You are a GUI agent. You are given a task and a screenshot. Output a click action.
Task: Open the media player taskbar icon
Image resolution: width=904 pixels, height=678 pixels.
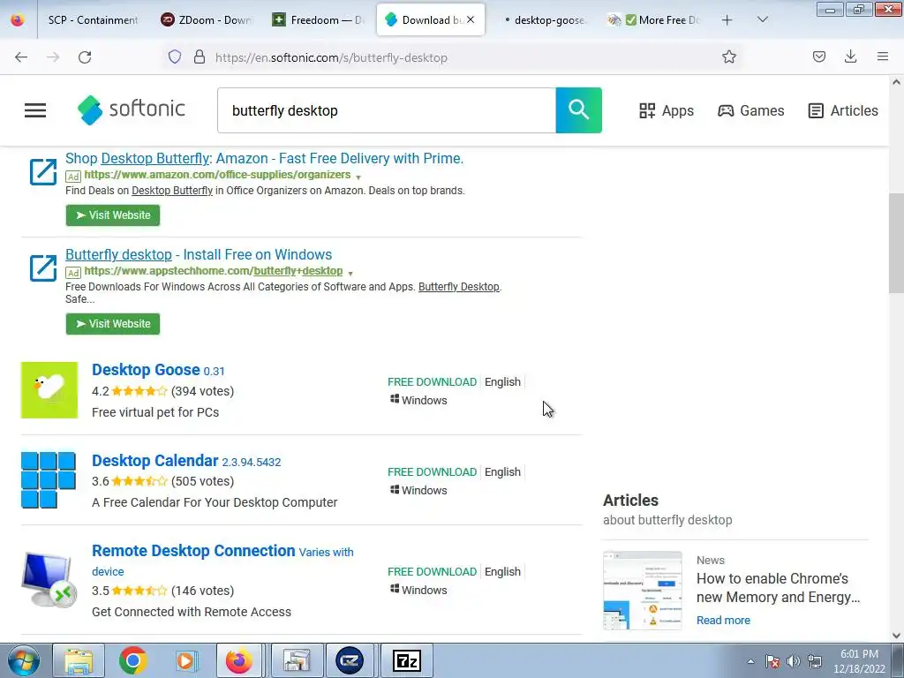coord(186,660)
